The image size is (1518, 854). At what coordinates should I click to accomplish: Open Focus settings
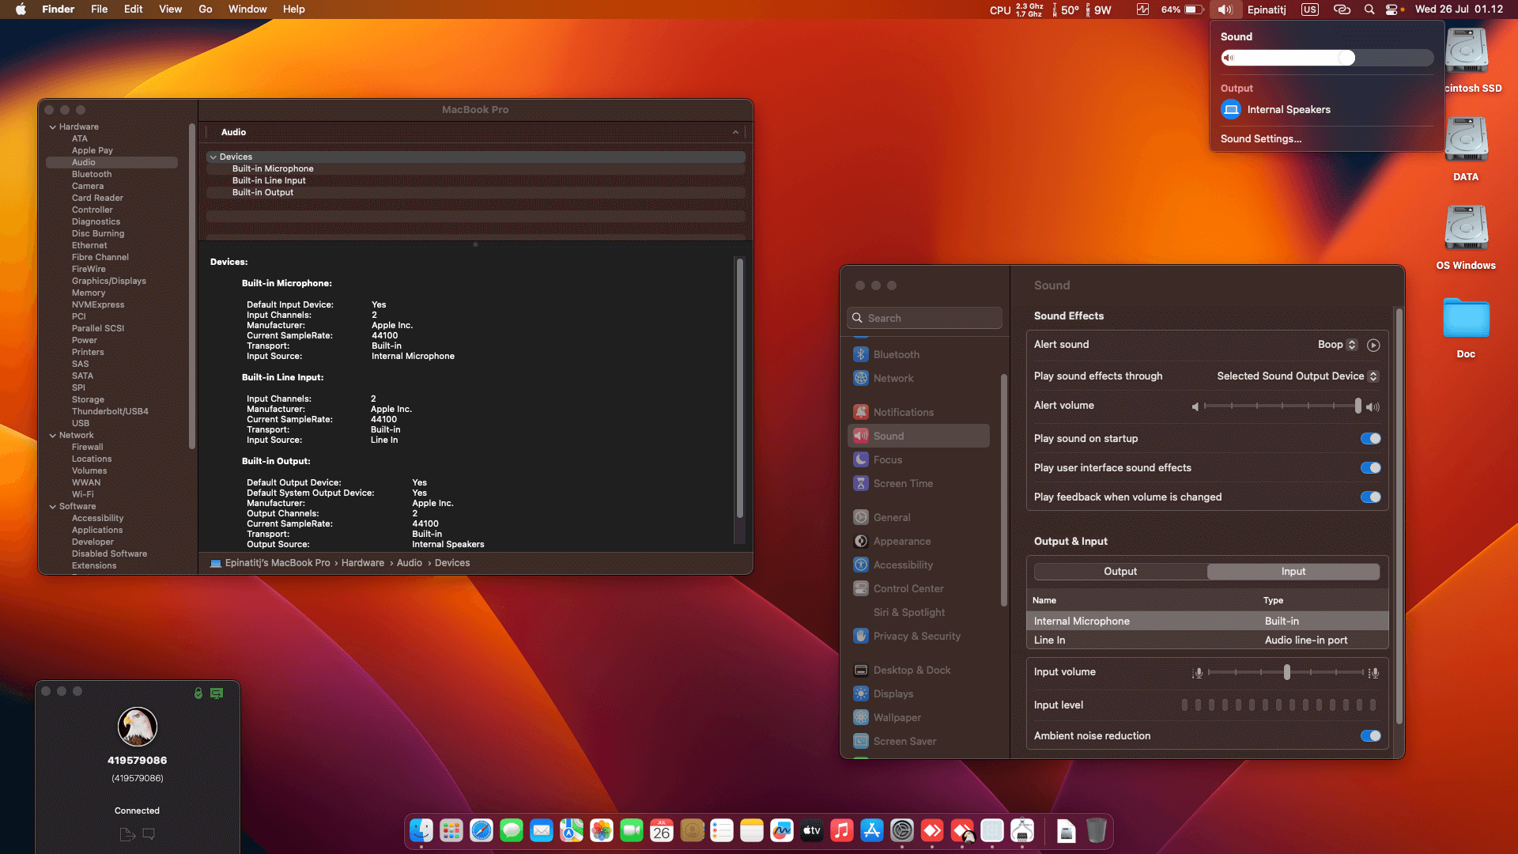(888, 459)
